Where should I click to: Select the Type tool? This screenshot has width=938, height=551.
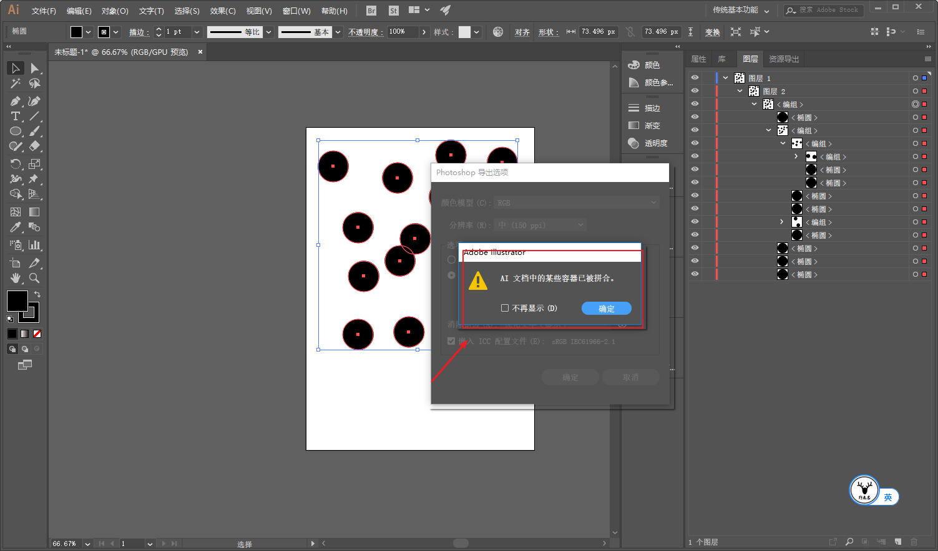[16, 116]
